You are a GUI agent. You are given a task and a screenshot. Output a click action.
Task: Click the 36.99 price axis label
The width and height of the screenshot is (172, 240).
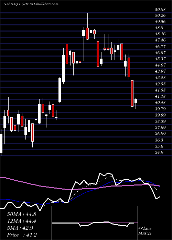(160, 134)
